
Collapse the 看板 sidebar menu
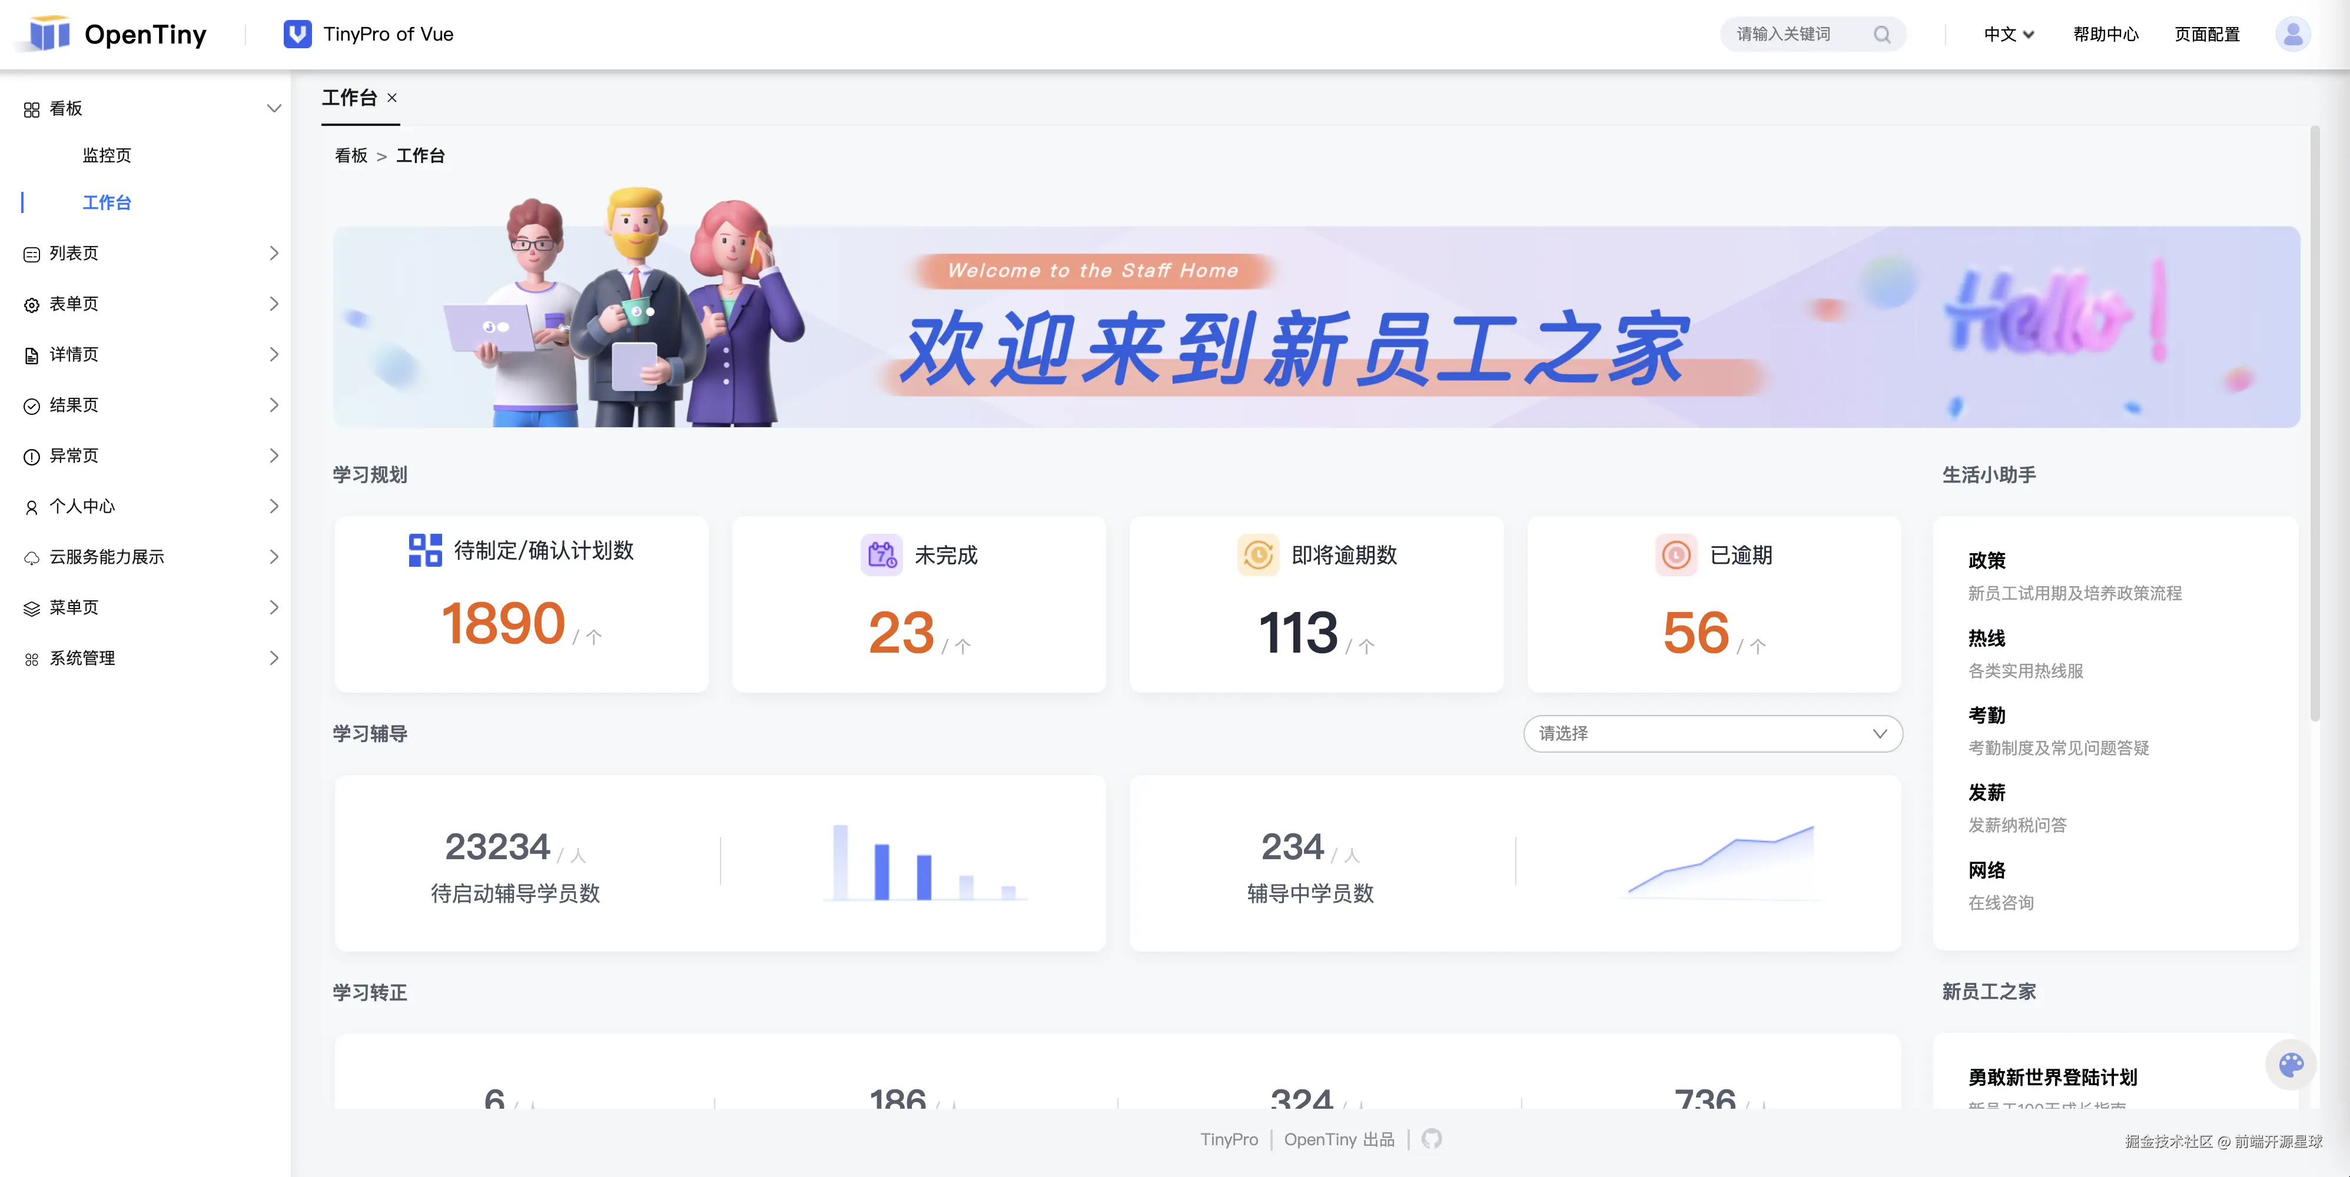click(151, 108)
